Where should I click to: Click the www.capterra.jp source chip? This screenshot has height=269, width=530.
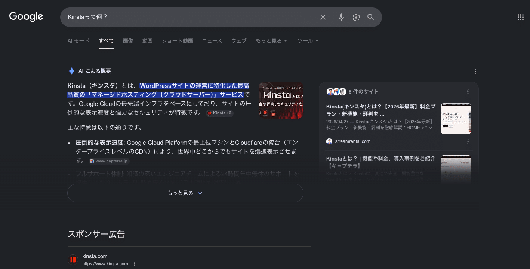coord(109,161)
